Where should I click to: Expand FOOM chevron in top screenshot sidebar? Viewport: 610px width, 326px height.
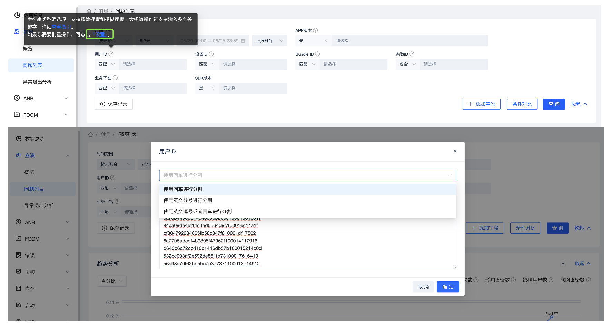tap(66, 115)
